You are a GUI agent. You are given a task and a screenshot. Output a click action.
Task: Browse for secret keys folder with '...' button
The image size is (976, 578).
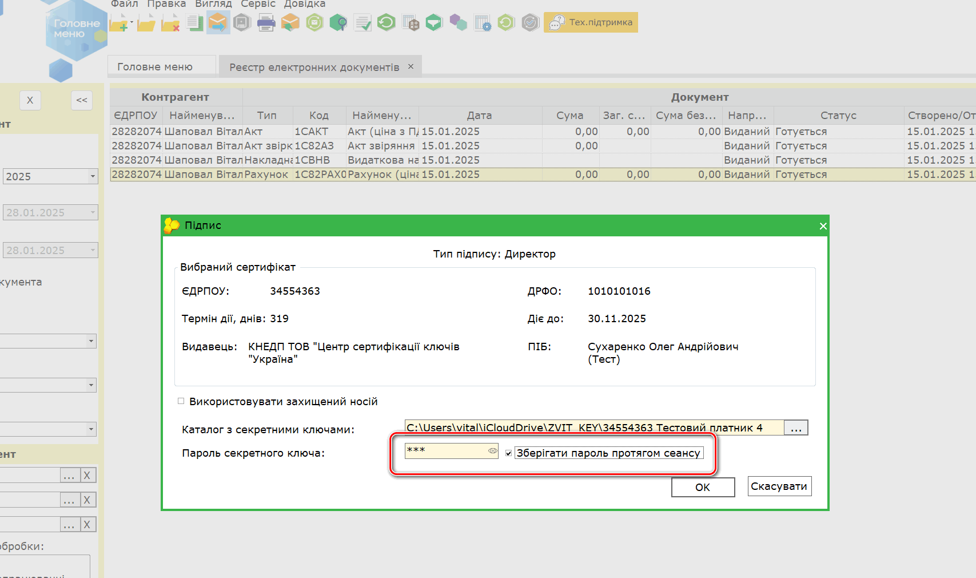795,428
